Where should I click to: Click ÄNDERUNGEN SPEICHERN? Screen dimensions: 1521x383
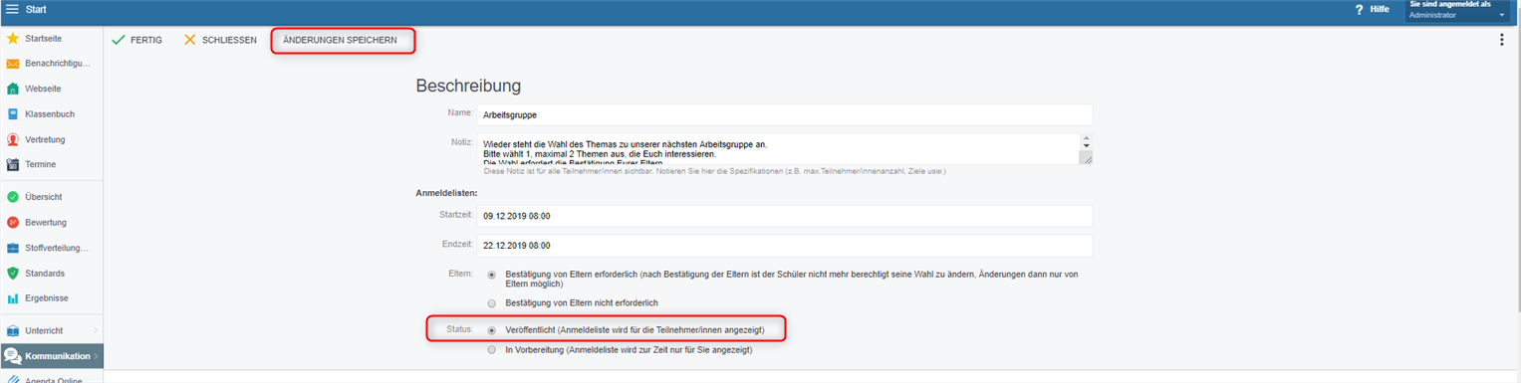point(340,40)
